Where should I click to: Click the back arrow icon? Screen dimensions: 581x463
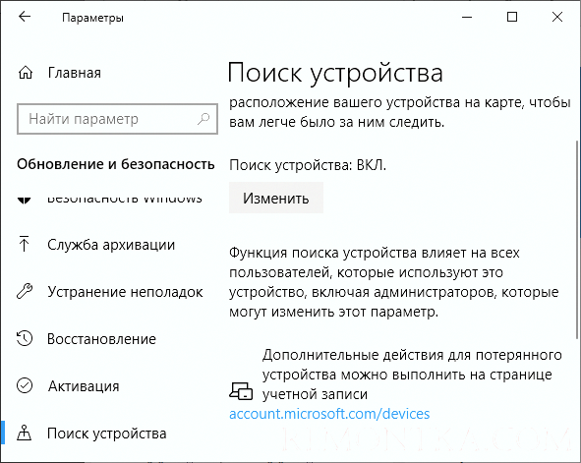coord(25,17)
